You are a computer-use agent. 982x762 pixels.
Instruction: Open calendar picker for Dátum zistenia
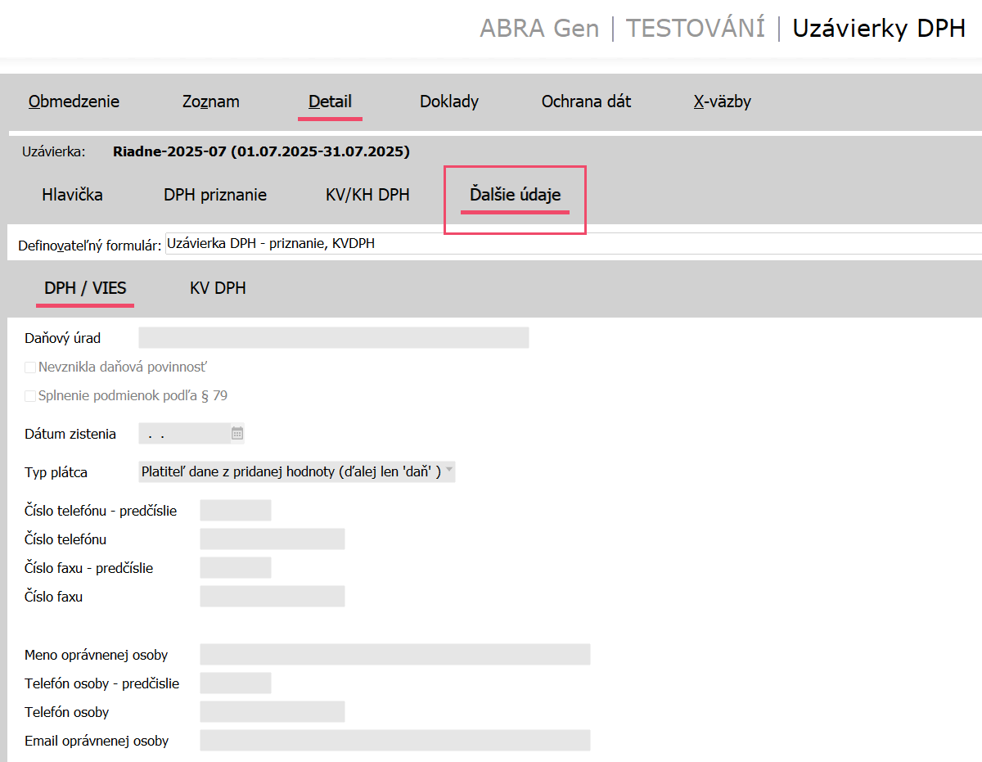(237, 434)
